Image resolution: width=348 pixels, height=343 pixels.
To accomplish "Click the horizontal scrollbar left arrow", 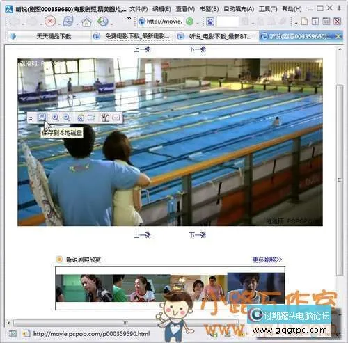I will (x=9, y=323).
